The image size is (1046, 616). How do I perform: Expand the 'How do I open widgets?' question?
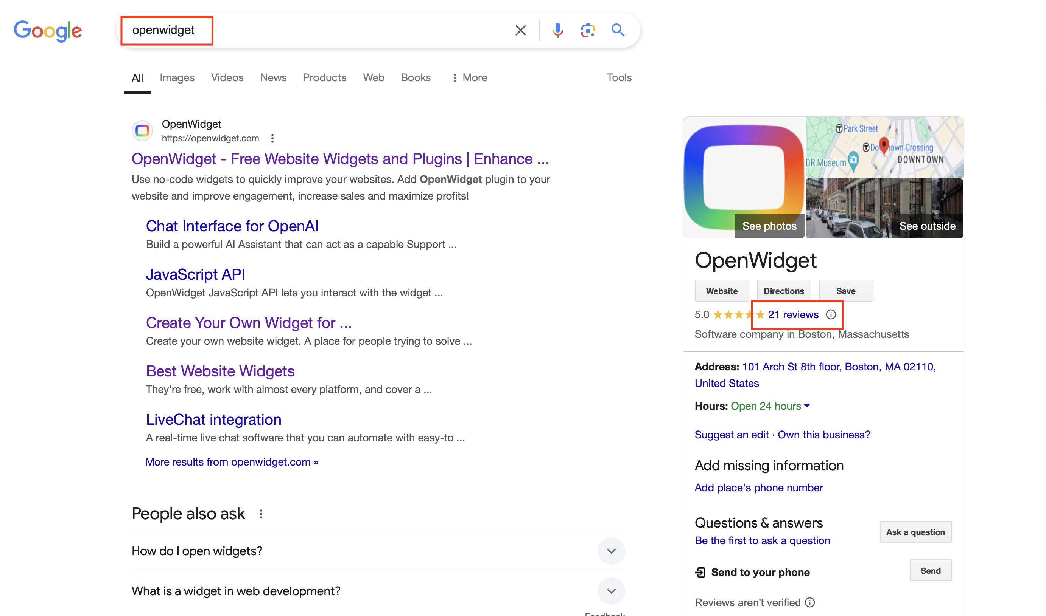coord(378,551)
